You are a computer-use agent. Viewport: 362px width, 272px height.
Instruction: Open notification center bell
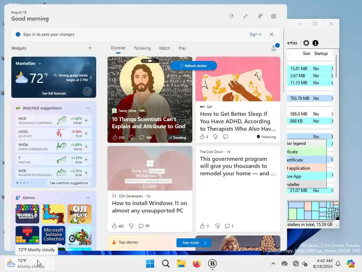click(x=338, y=263)
